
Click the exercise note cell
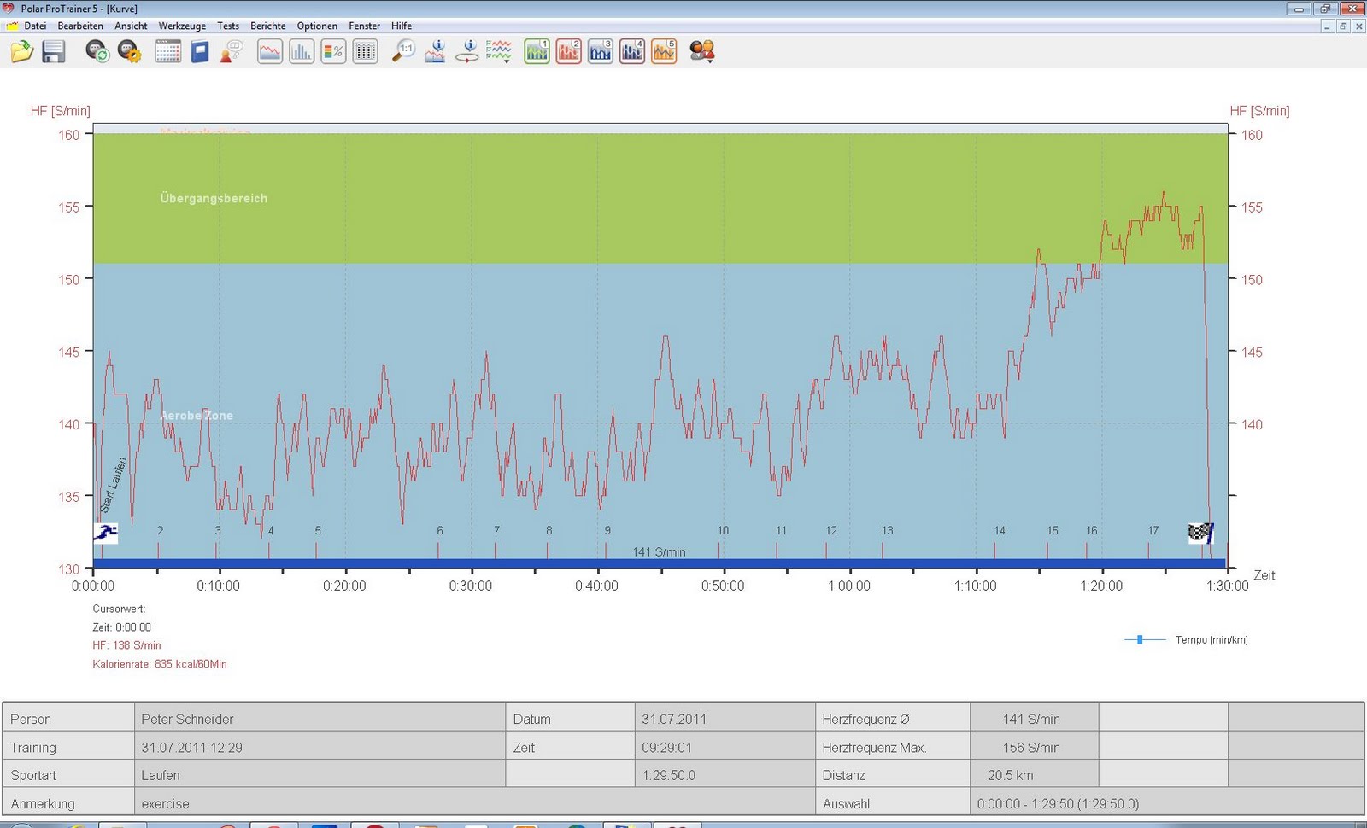tap(474, 803)
